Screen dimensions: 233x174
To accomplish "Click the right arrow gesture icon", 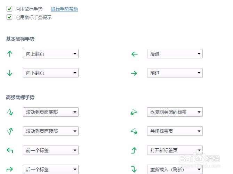I will (x=134, y=73).
